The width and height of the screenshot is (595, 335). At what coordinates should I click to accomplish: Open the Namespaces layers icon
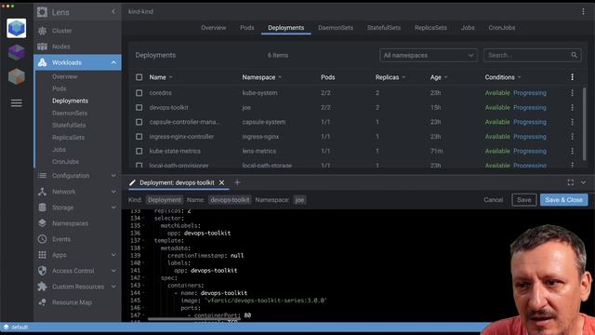point(42,223)
